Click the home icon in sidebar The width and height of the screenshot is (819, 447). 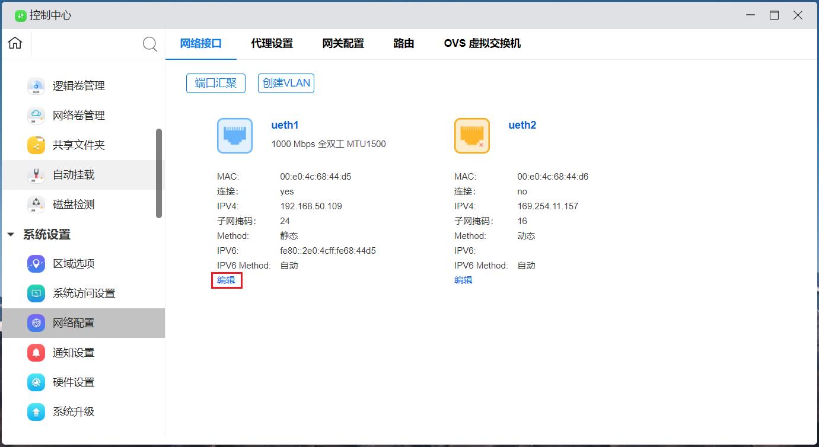15,43
